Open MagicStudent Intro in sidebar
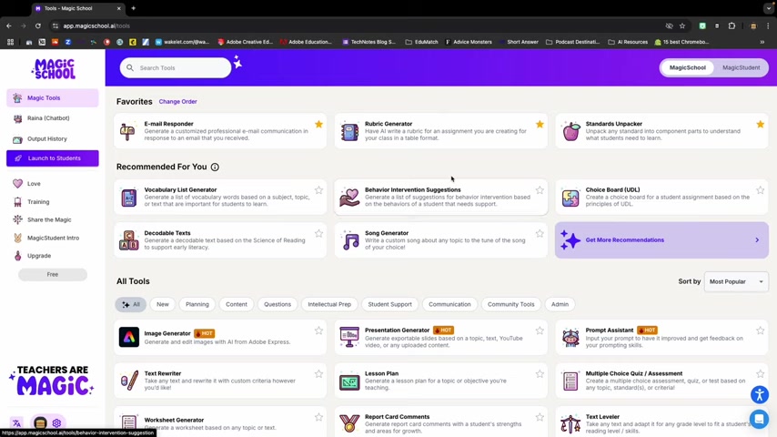Image resolution: width=777 pixels, height=437 pixels. coord(53,239)
